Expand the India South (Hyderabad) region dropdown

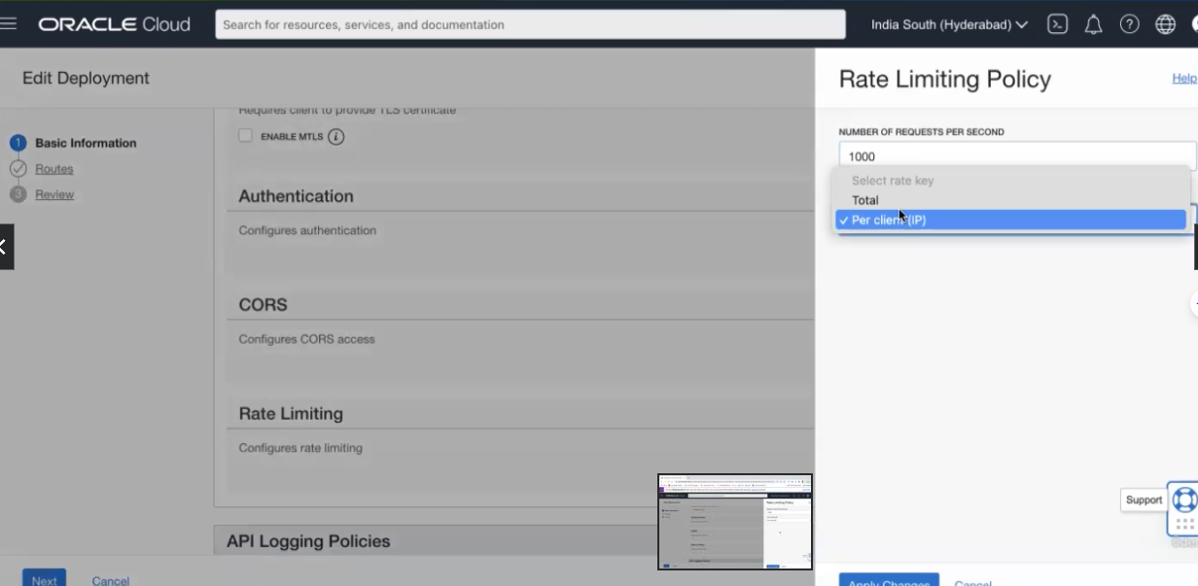[x=949, y=24]
